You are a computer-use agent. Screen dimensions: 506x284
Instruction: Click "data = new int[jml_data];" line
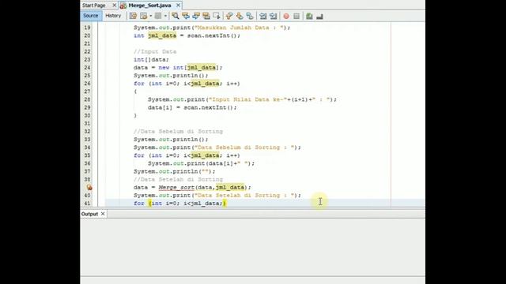click(x=178, y=68)
